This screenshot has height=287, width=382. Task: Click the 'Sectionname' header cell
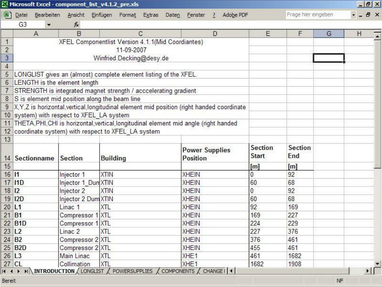[x=36, y=153]
